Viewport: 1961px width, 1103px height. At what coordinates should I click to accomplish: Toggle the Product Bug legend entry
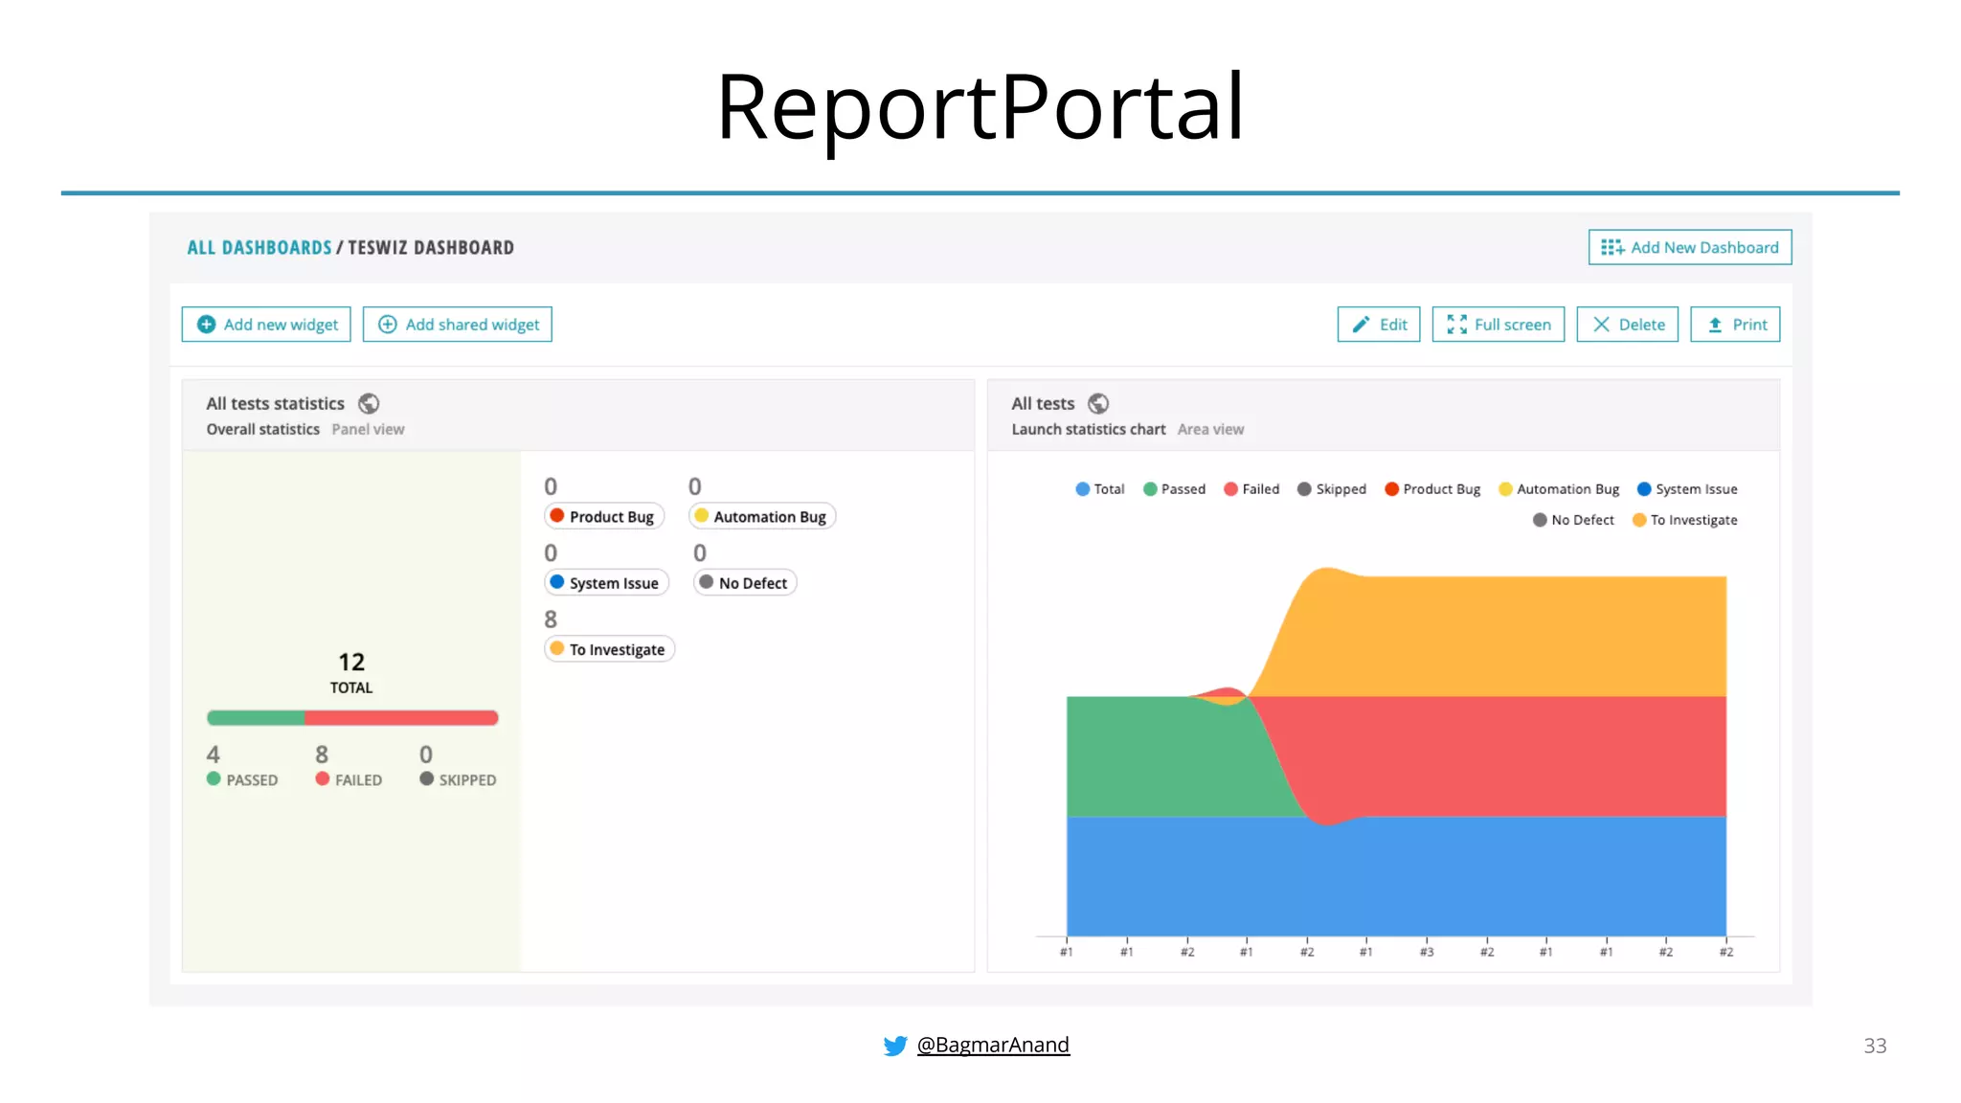tap(1432, 489)
